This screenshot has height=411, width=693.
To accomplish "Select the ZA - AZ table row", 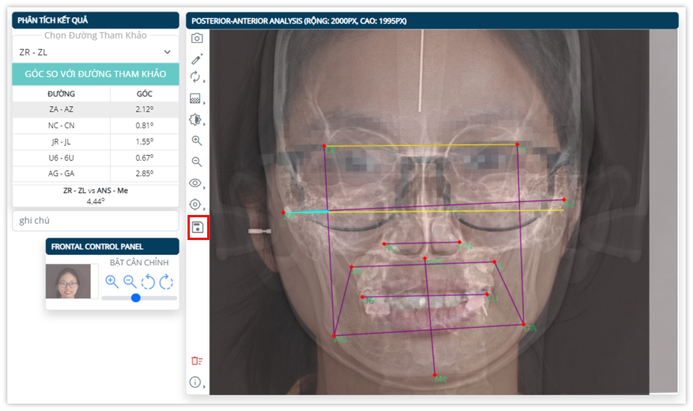I will [x=95, y=109].
